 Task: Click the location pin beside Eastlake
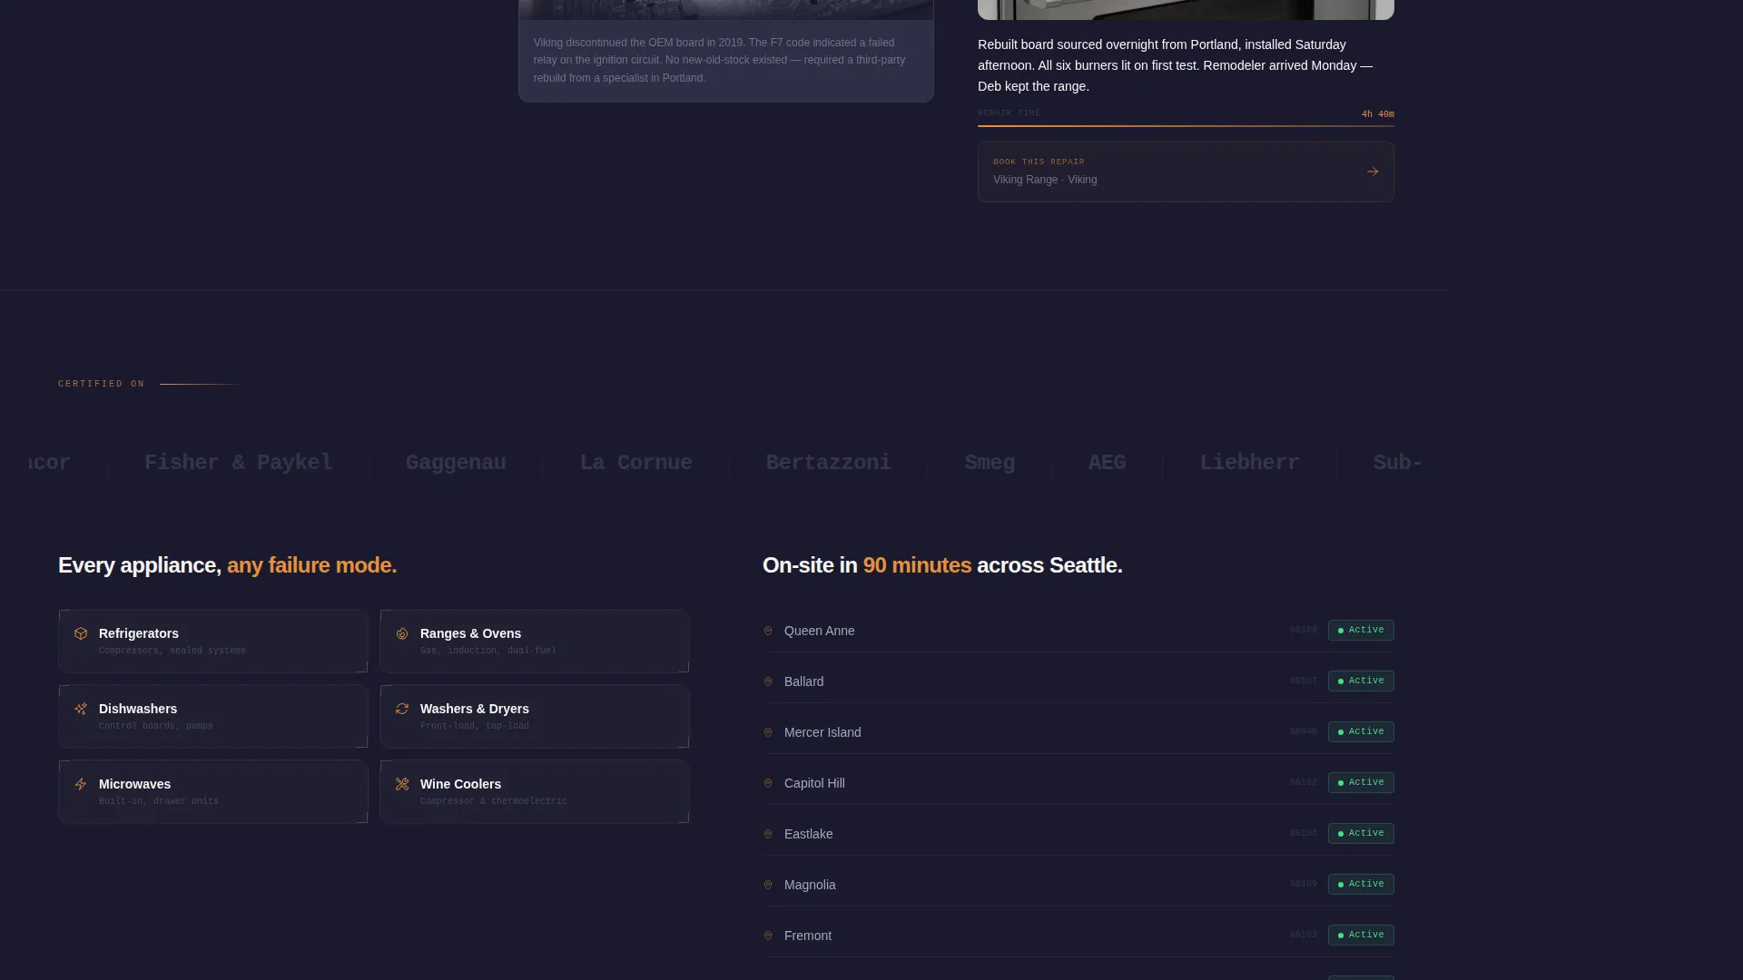click(768, 834)
